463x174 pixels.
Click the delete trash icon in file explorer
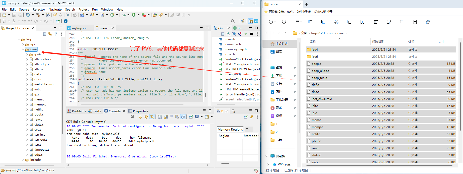click(376, 22)
